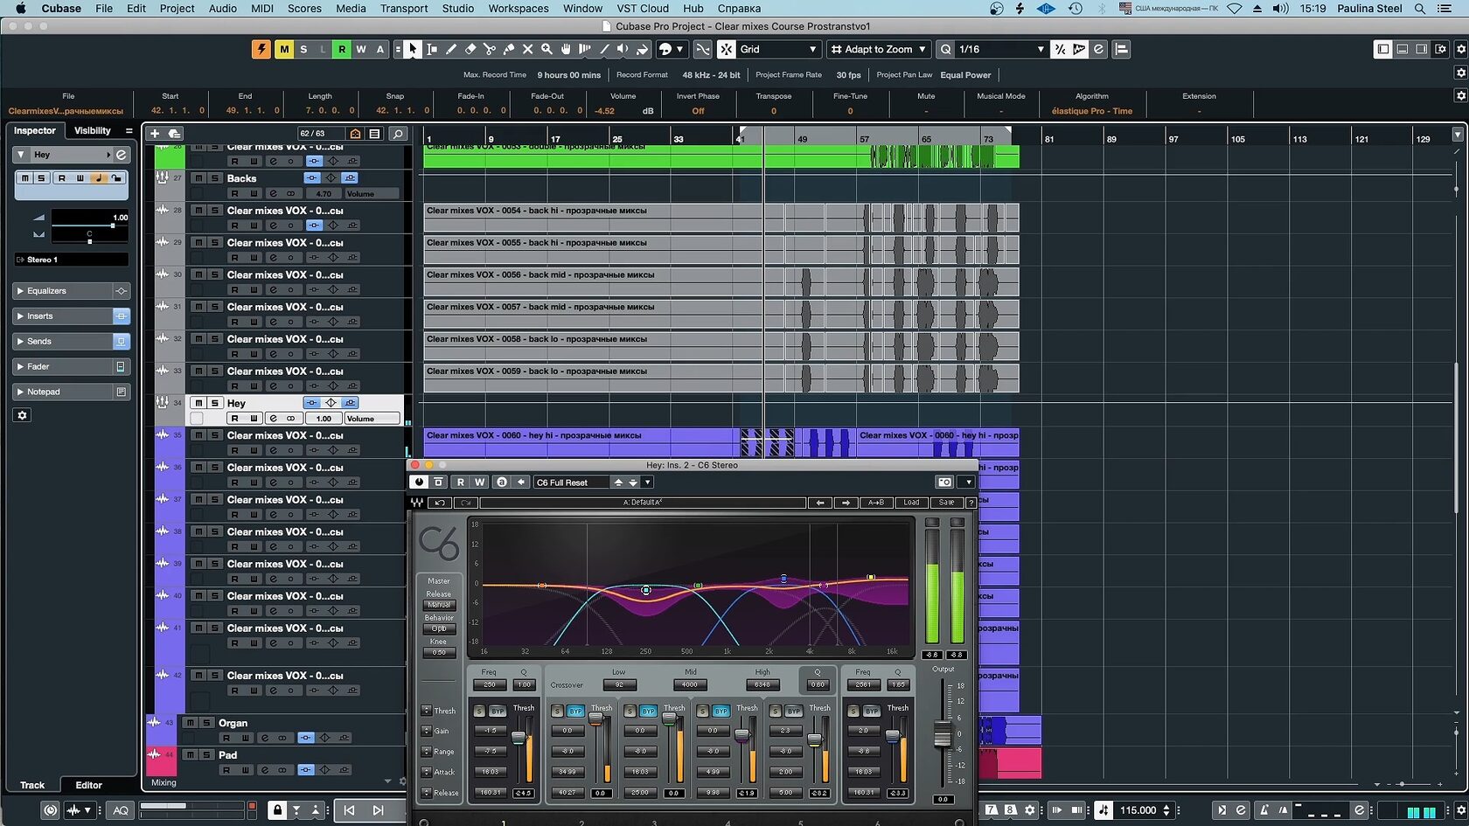Click Waves logo icon in C6 plugin
Screen dimensions: 1469x826
click(x=417, y=503)
